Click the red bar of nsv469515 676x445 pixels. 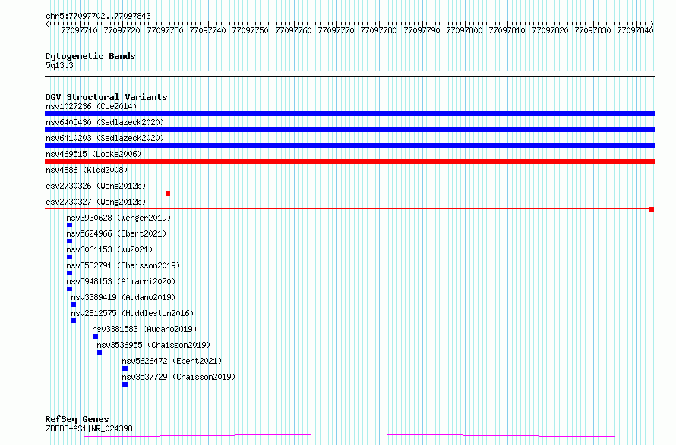[x=349, y=161]
